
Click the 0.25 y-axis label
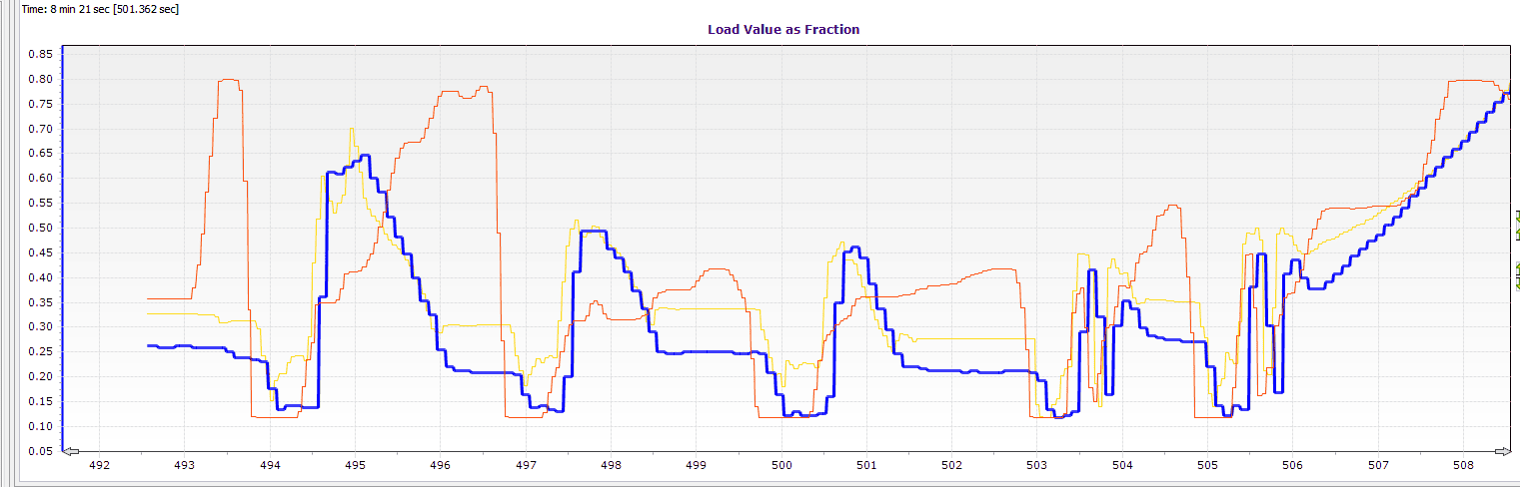(41, 352)
